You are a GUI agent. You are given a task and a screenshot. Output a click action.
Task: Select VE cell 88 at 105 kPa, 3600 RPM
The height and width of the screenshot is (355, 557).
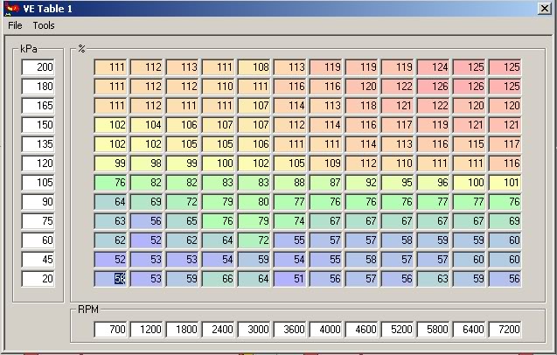pos(290,182)
